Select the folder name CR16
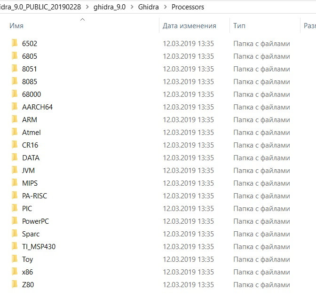 30,145
